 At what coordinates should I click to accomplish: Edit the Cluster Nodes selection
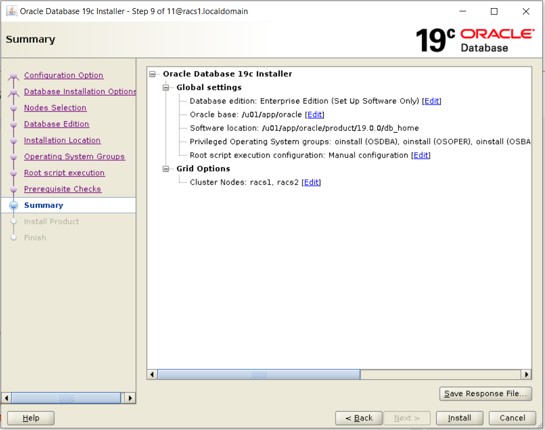coord(311,183)
